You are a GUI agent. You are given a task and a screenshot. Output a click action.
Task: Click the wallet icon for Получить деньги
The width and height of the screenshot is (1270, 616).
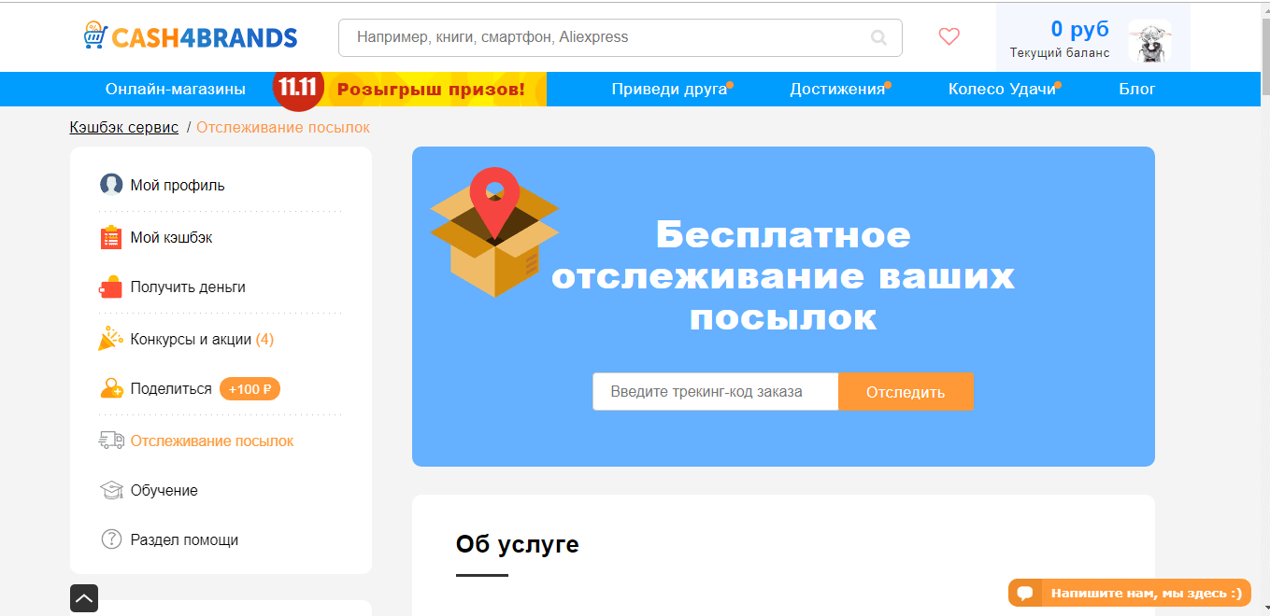pyautogui.click(x=111, y=287)
